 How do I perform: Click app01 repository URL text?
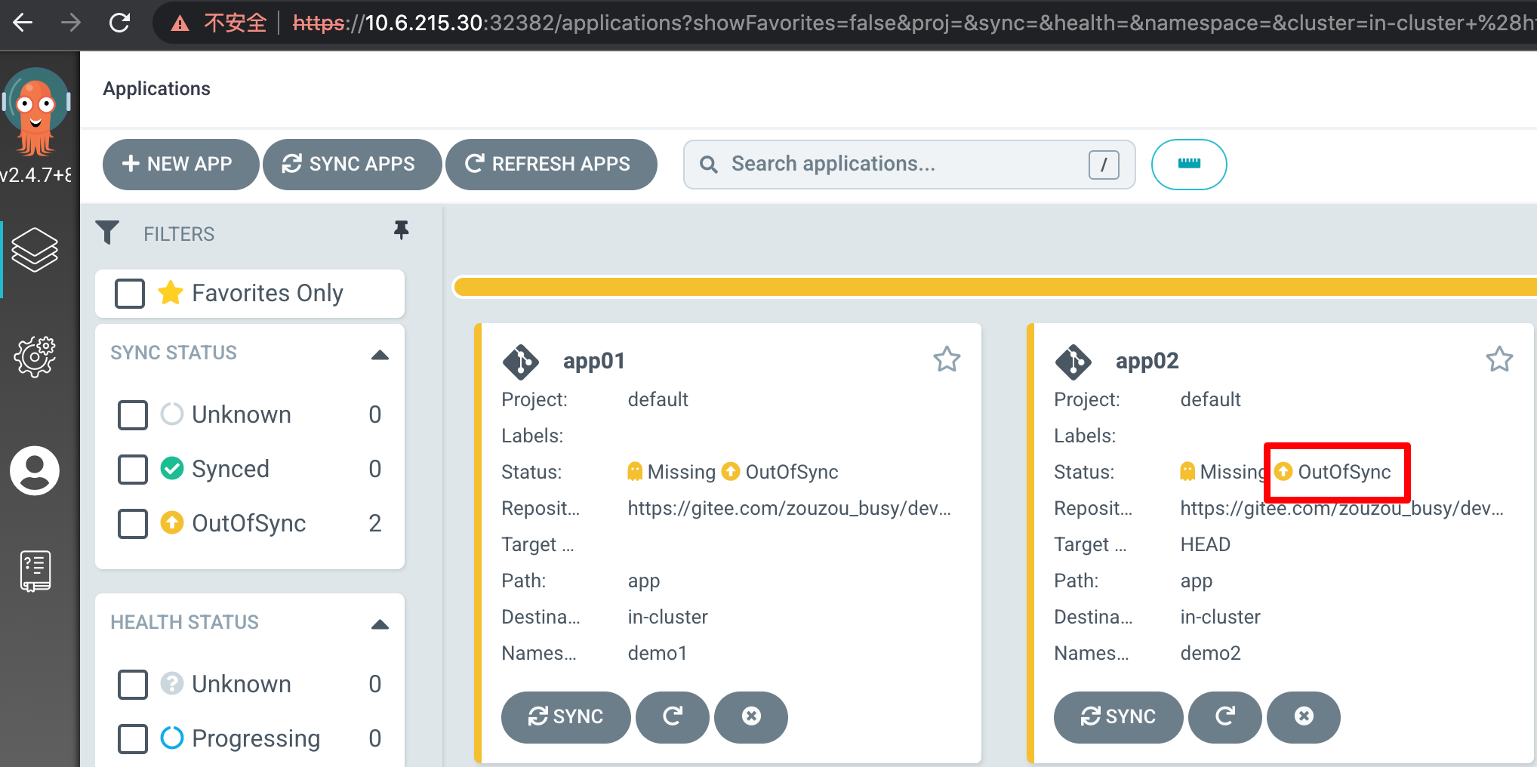click(789, 508)
